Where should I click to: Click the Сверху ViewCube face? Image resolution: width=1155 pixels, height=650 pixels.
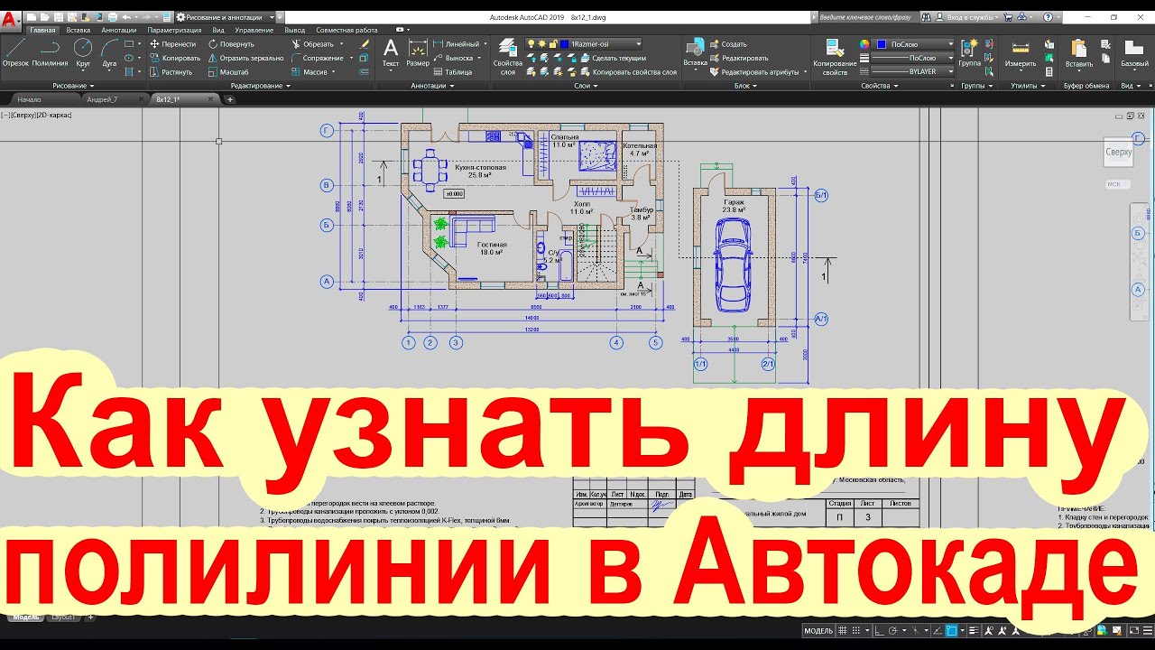[x=1119, y=152]
